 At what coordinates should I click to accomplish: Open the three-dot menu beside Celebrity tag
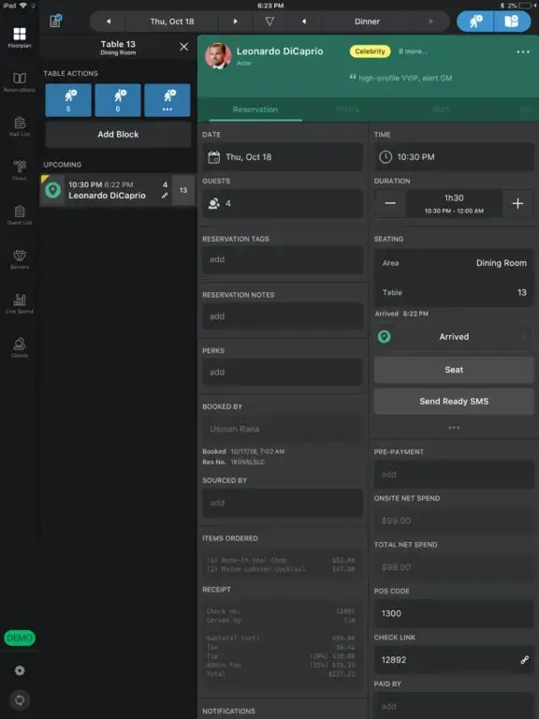pos(523,51)
